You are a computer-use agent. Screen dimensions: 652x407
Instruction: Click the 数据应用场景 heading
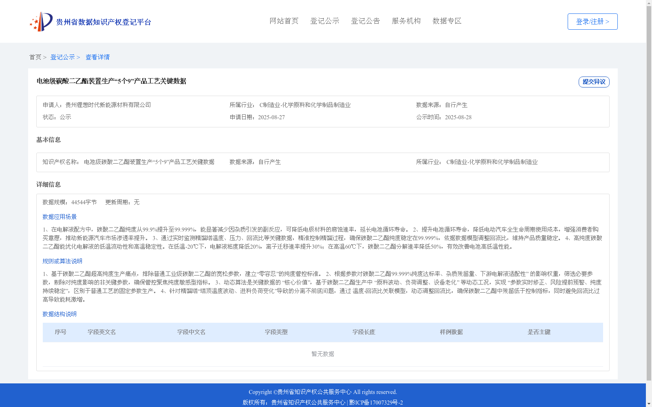pyautogui.click(x=59, y=217)
